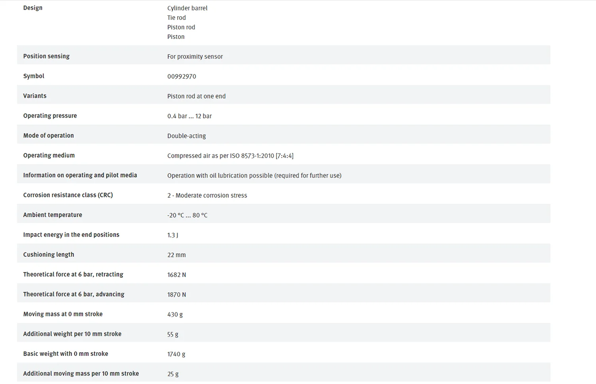Viewport: 596px width, 384px height.
Task: Select the Compressed air ISO 8573-1:2010 text
Action: pos(230,156)
